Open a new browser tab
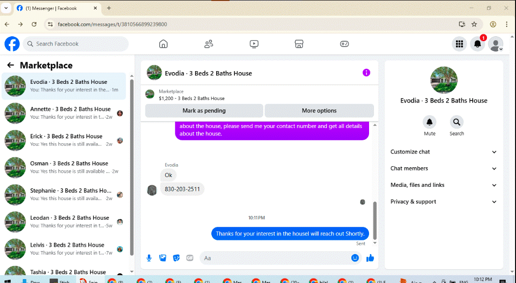The height and width of the screenshot is (283, 516). (109, 8)
